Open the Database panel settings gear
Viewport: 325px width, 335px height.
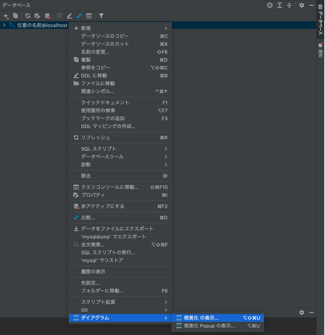click(301, 5)
